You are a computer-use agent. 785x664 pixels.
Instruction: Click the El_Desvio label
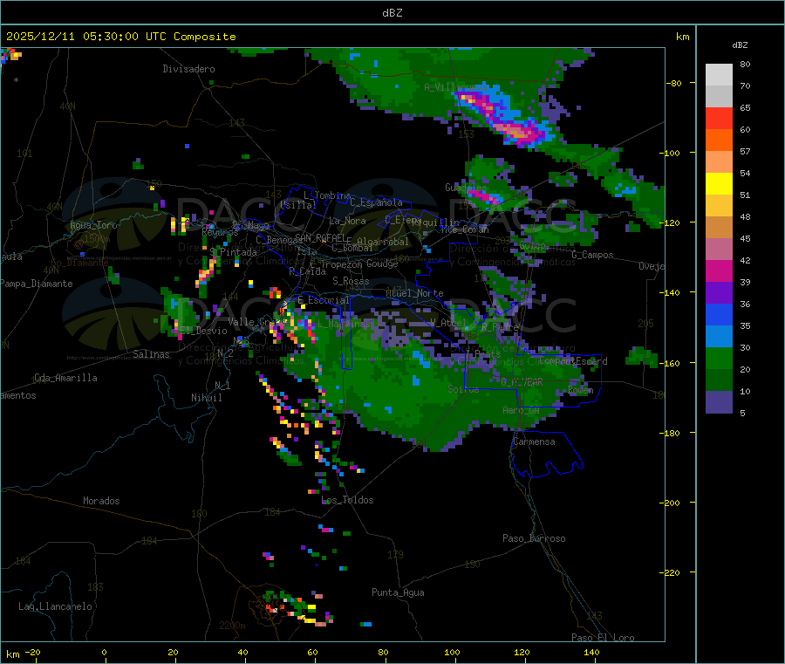203,331
